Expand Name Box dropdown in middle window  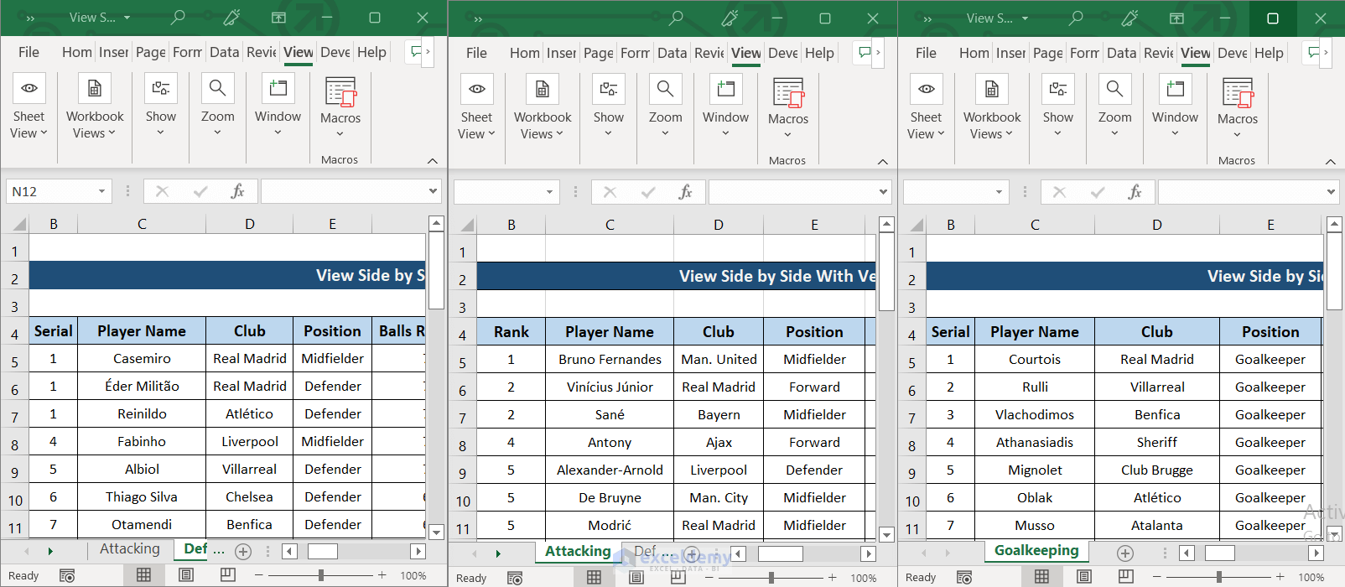[549, 192]
